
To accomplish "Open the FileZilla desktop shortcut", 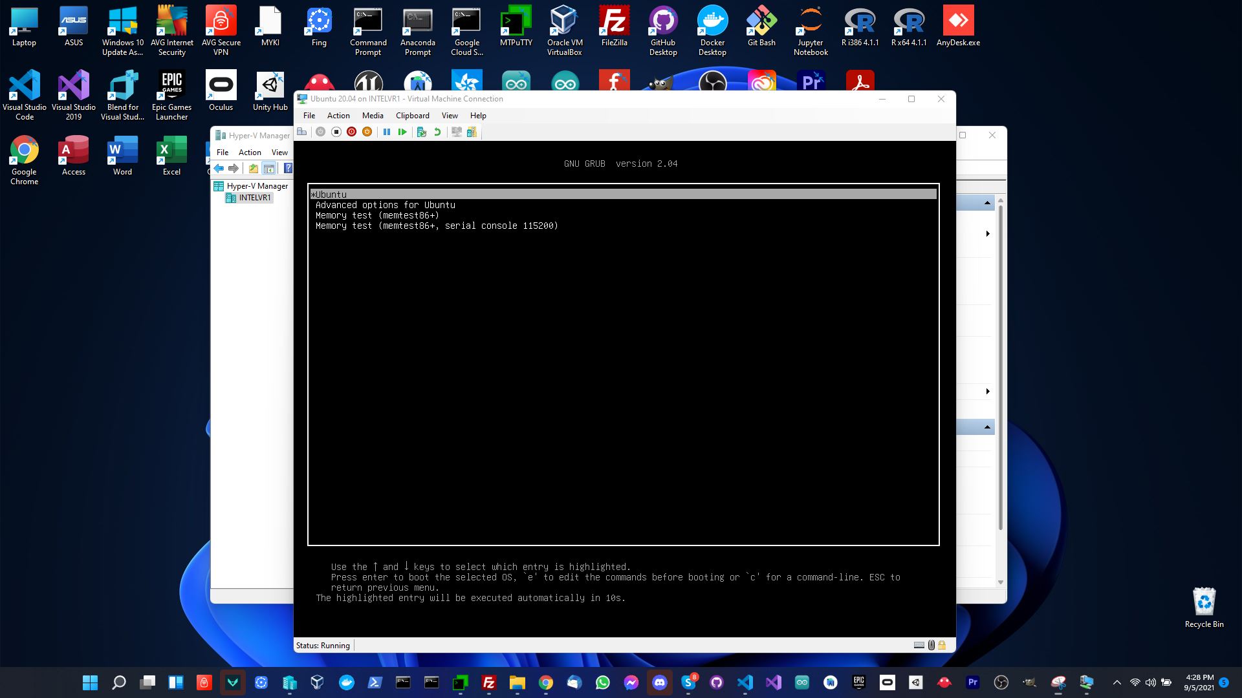I will click(614, 26).
